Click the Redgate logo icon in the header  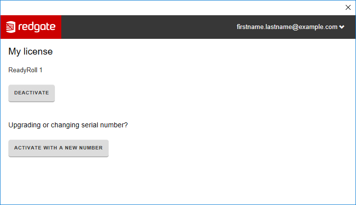click(11, 27)
